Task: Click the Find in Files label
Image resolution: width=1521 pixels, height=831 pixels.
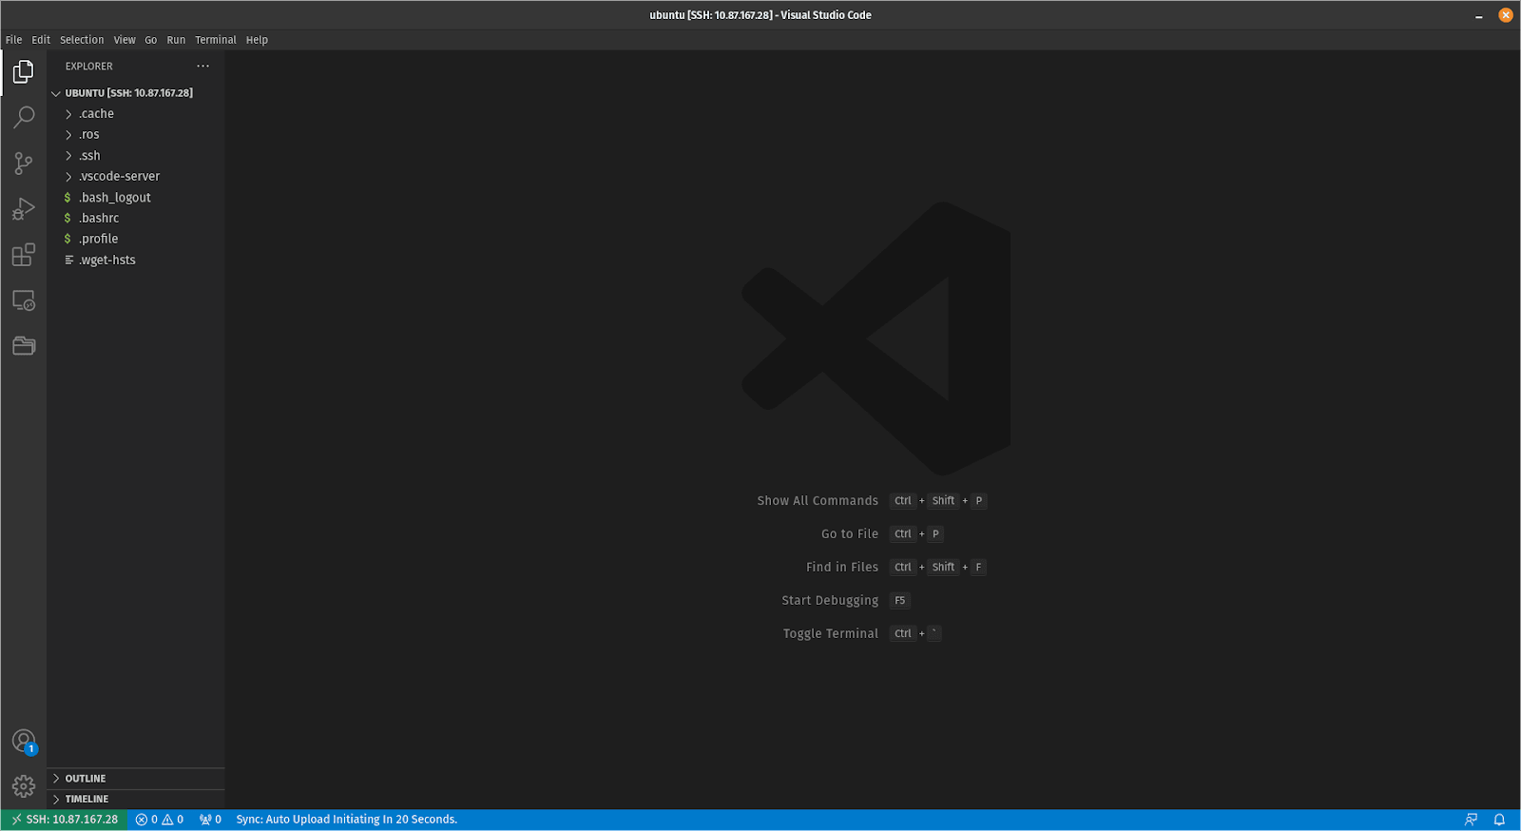Action: point(842,567)
